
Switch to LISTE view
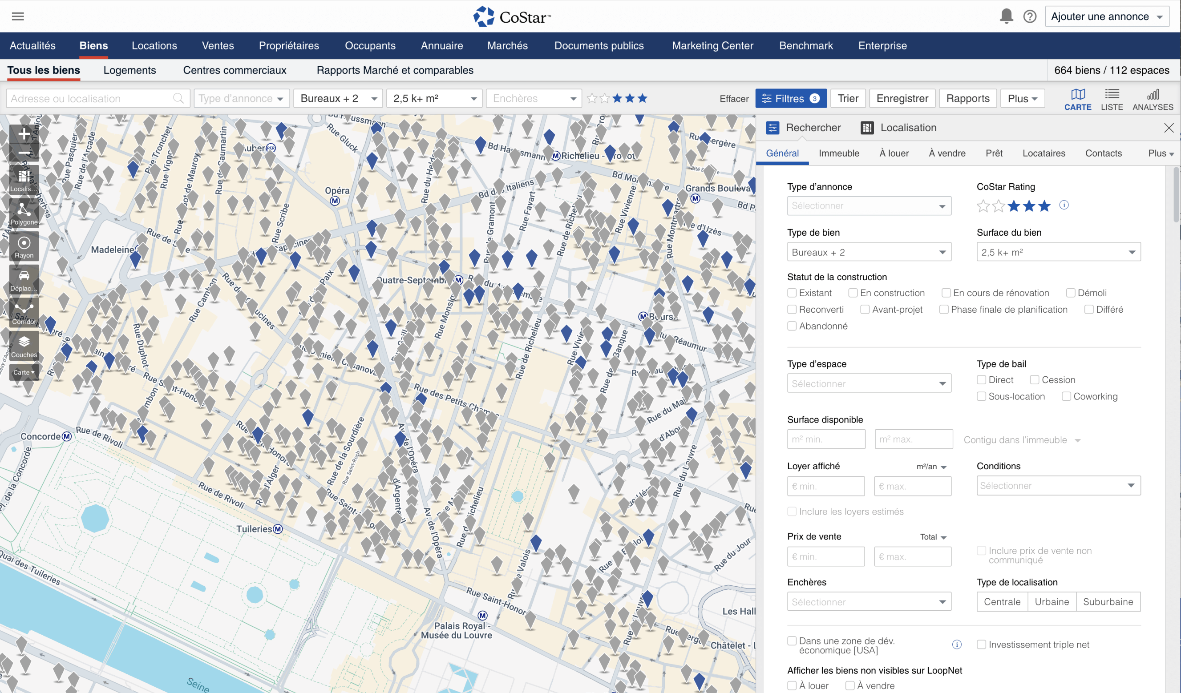click(x=1112, y=99)
